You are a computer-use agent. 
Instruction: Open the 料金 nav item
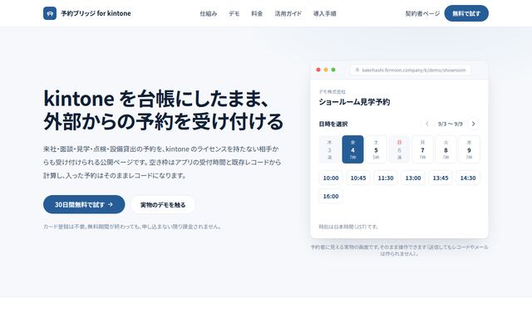257,13
